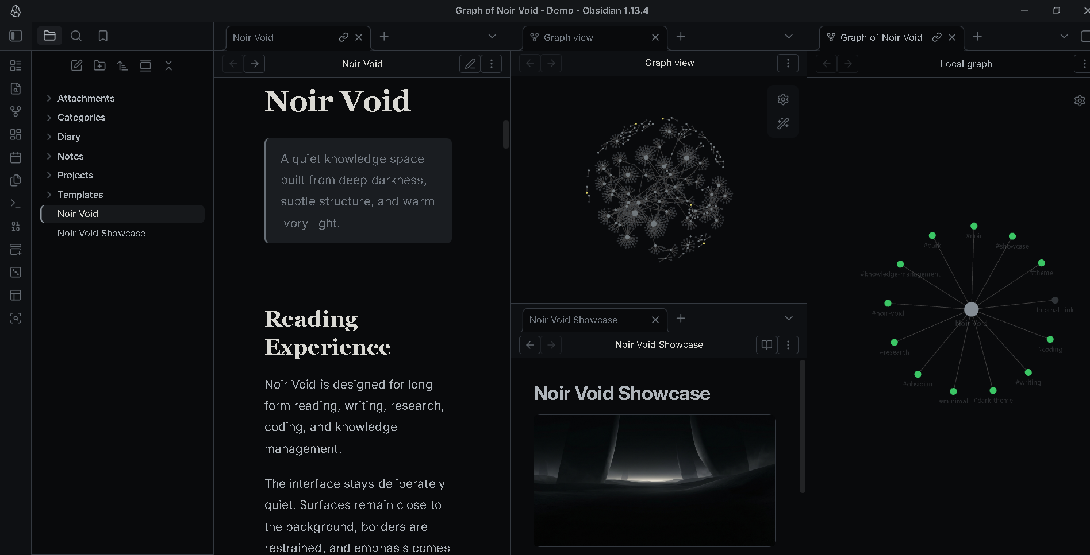
Task: Expand the Projects folder
Action: click(49, 175)
